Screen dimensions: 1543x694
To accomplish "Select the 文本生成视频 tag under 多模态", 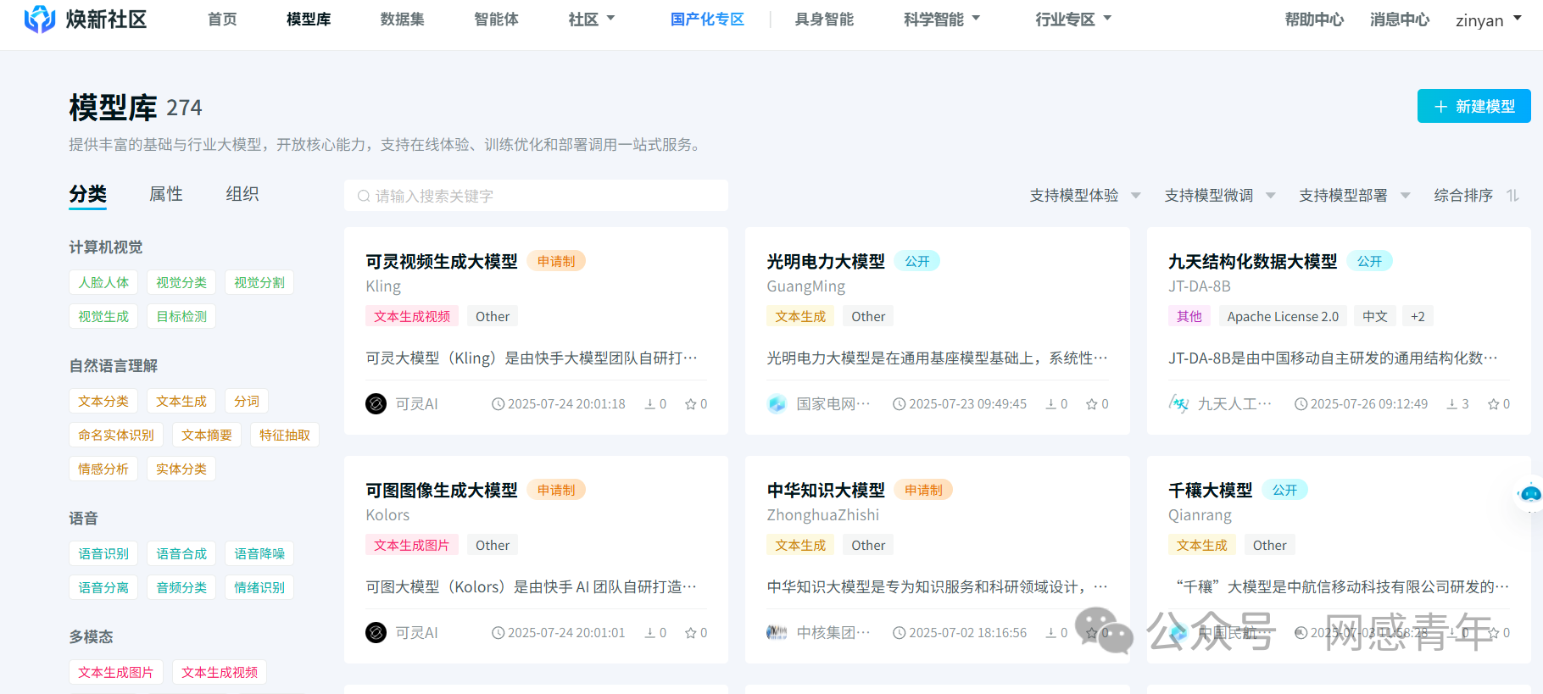I will [220, 672].
